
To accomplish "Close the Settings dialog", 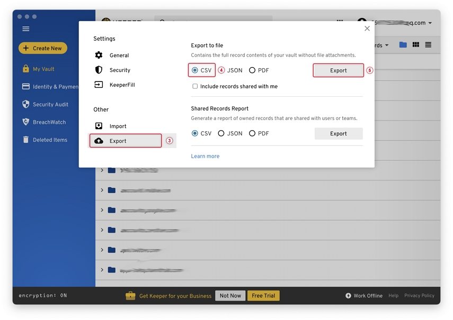I will tap(367, 28).
